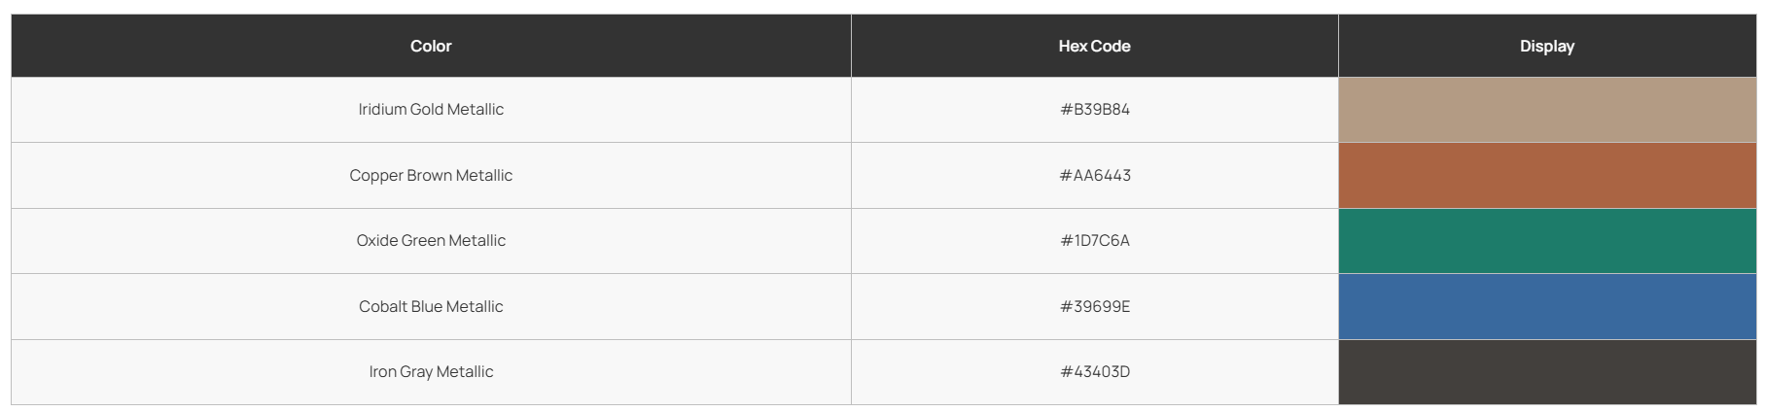The height and width of the screenshot is (412, 1765).
Task: Click hex code #B39B84
Action: pos(1095,110)
